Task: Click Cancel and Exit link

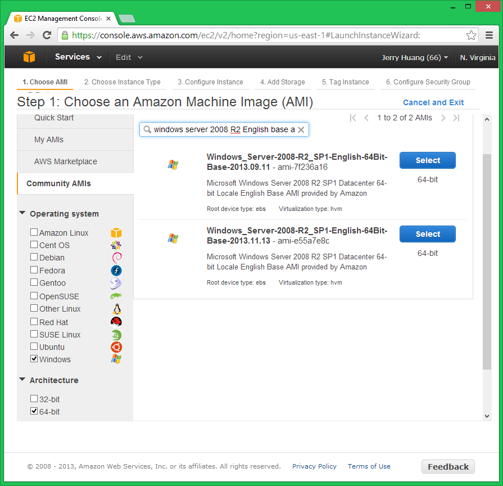Action: [x=433, y=102]
